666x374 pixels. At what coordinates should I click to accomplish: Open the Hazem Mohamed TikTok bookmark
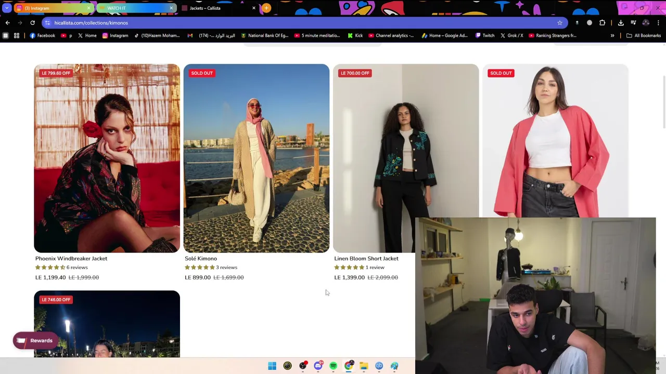click(157, 36)
